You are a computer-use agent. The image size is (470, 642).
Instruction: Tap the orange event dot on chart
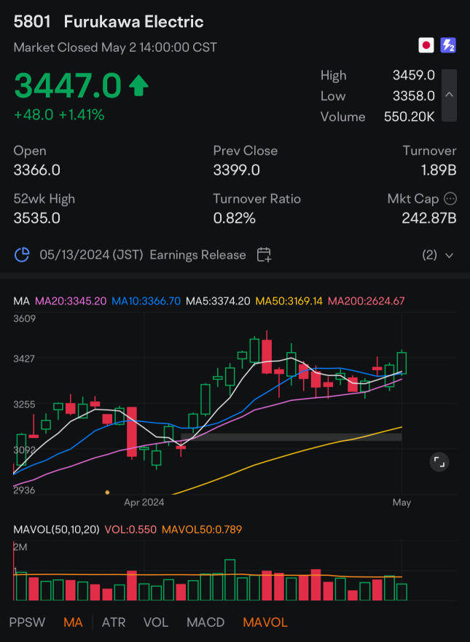click(x=107, y=492)
